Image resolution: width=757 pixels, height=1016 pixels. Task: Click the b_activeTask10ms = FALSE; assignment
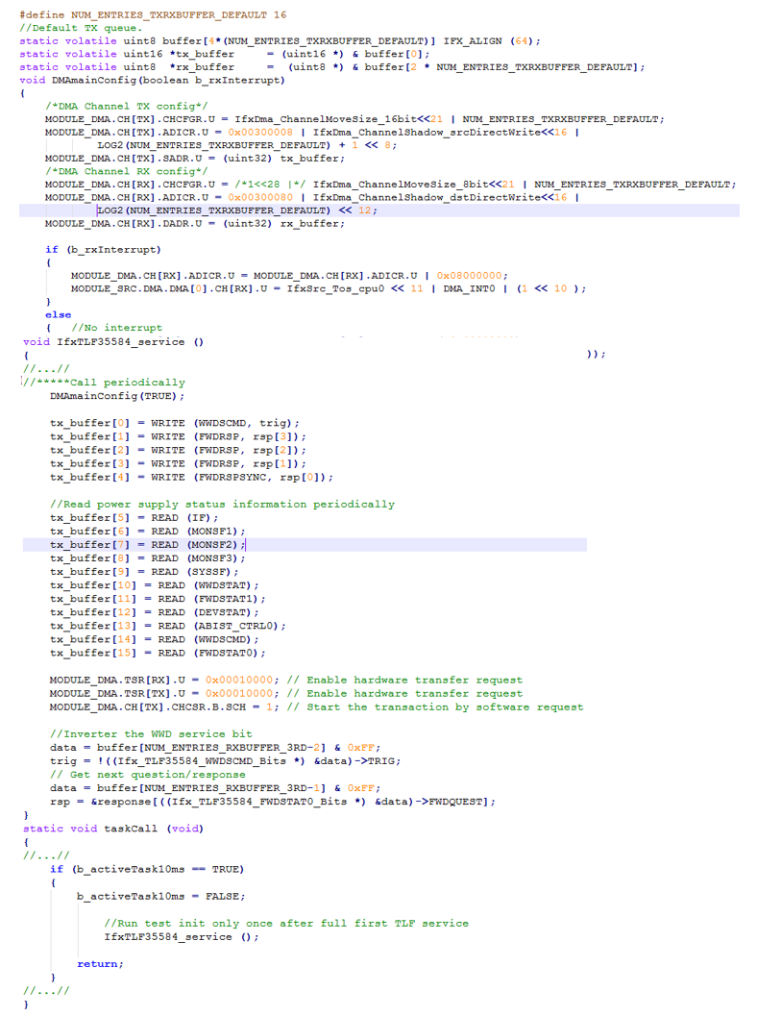point(160,896)
